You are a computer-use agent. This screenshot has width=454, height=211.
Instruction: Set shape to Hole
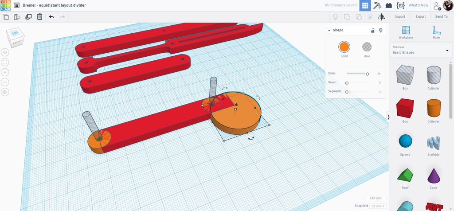(367, 47)
